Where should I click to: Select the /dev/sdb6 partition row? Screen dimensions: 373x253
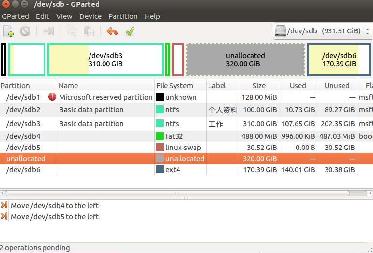(x=187, y=169)
